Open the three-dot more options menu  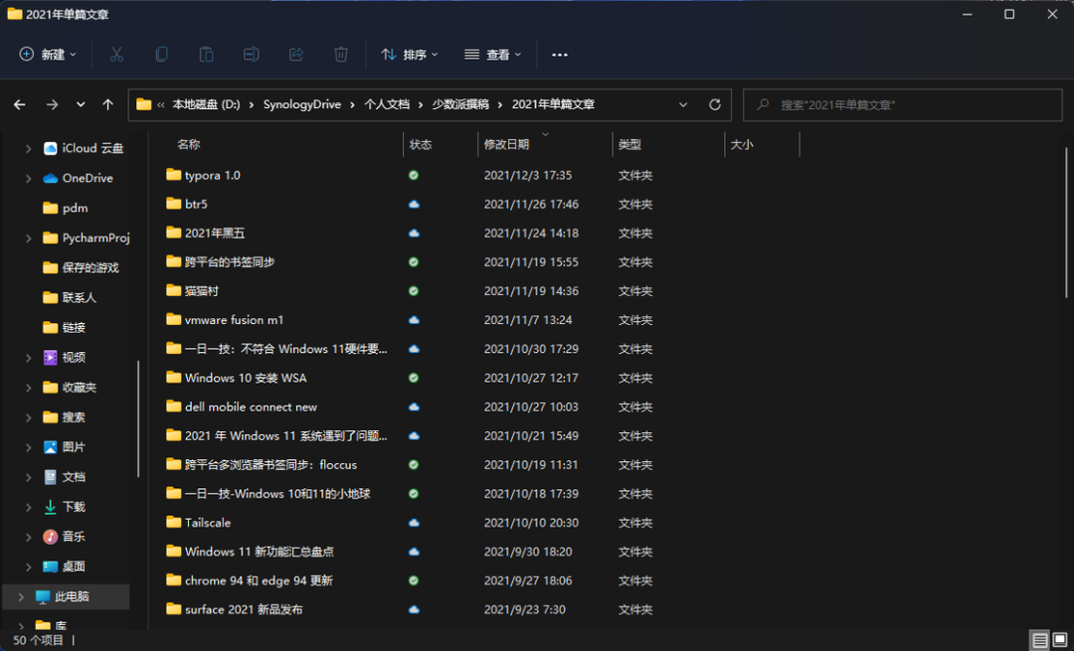pos(560,55)
